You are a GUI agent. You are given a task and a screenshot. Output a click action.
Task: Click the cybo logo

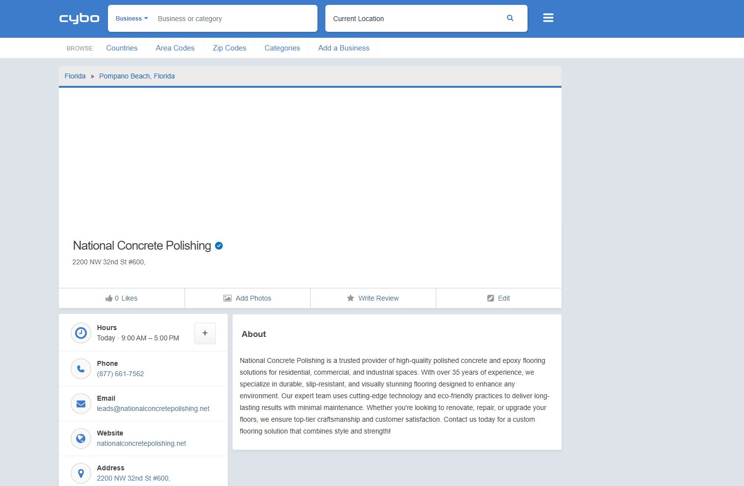pyautogui.click(x=79, y=19)
